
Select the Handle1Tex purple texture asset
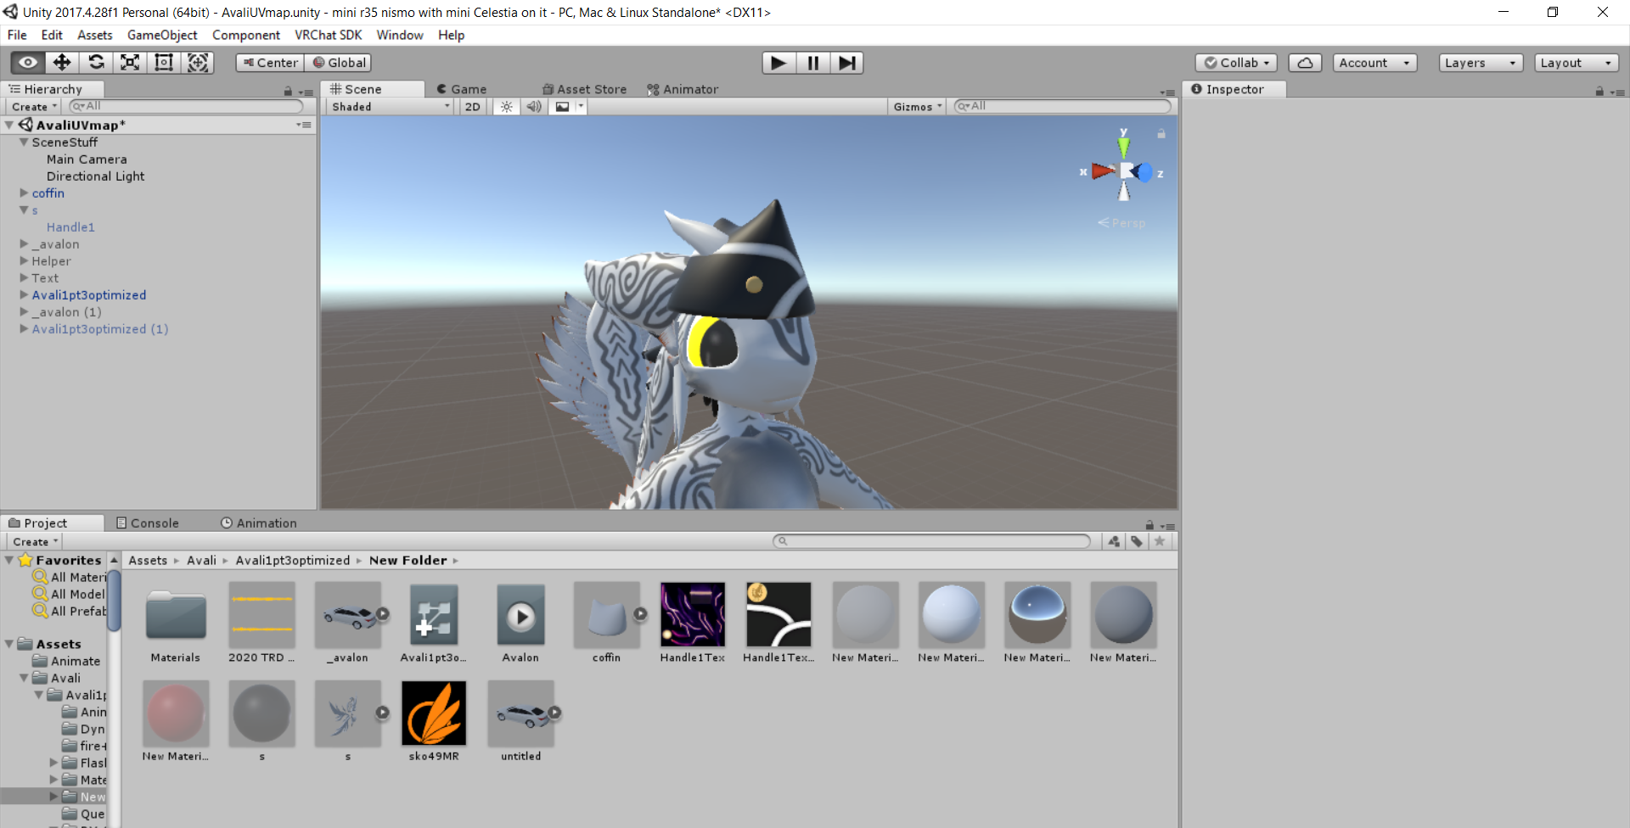tap(693, 623)
